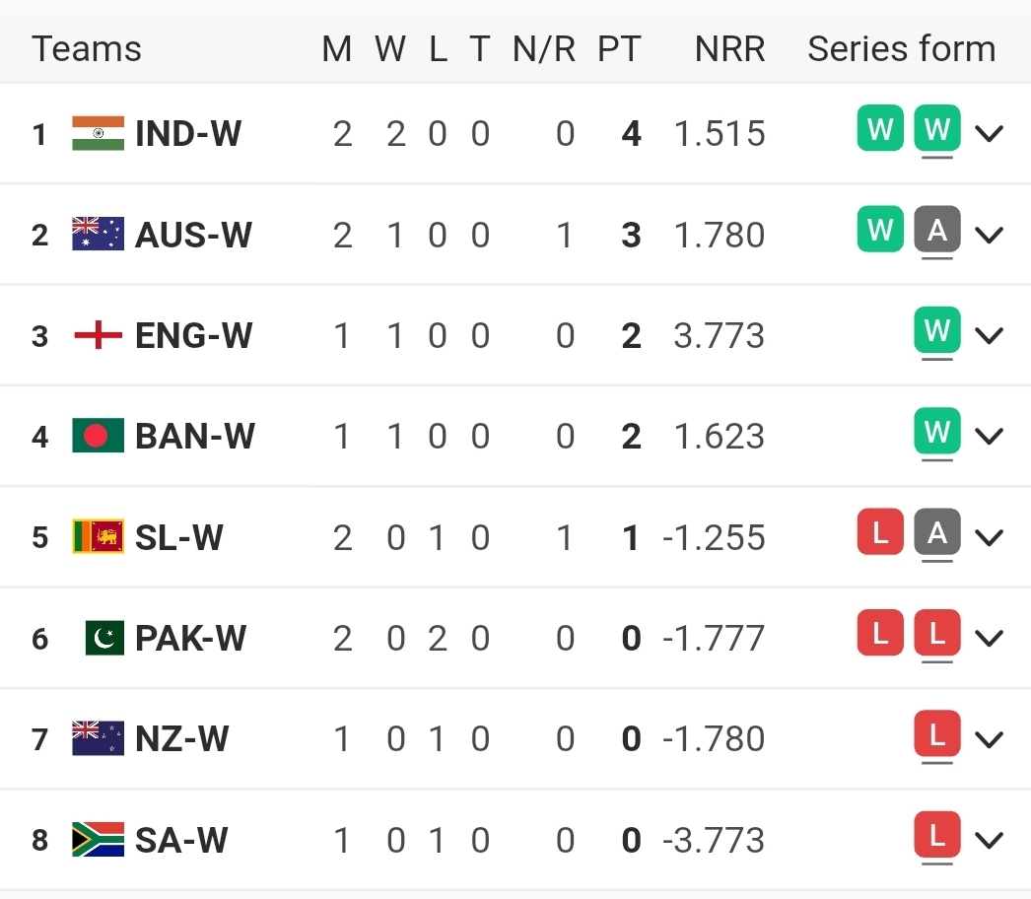The height and width of the screenshot is (899, 1031).
Task: Click the NRR column header
Action: pyautogui.click(x=729, y=49)
